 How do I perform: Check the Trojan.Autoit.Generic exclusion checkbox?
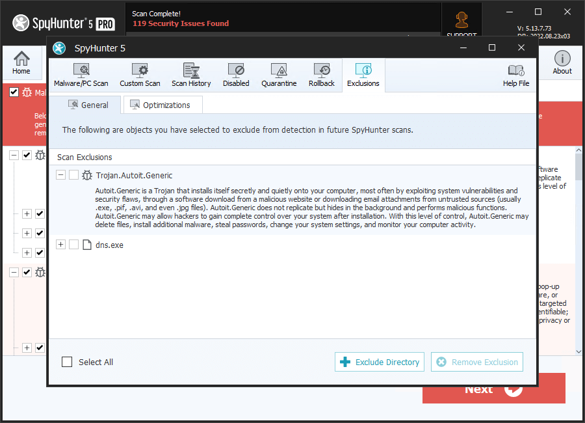(x=74, y=175)
